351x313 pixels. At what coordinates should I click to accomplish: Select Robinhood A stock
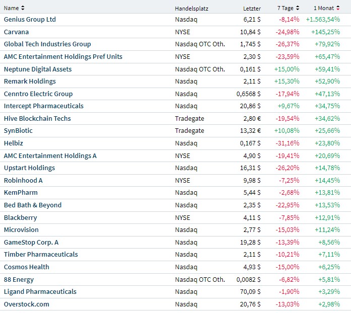(x=23, y=180)
